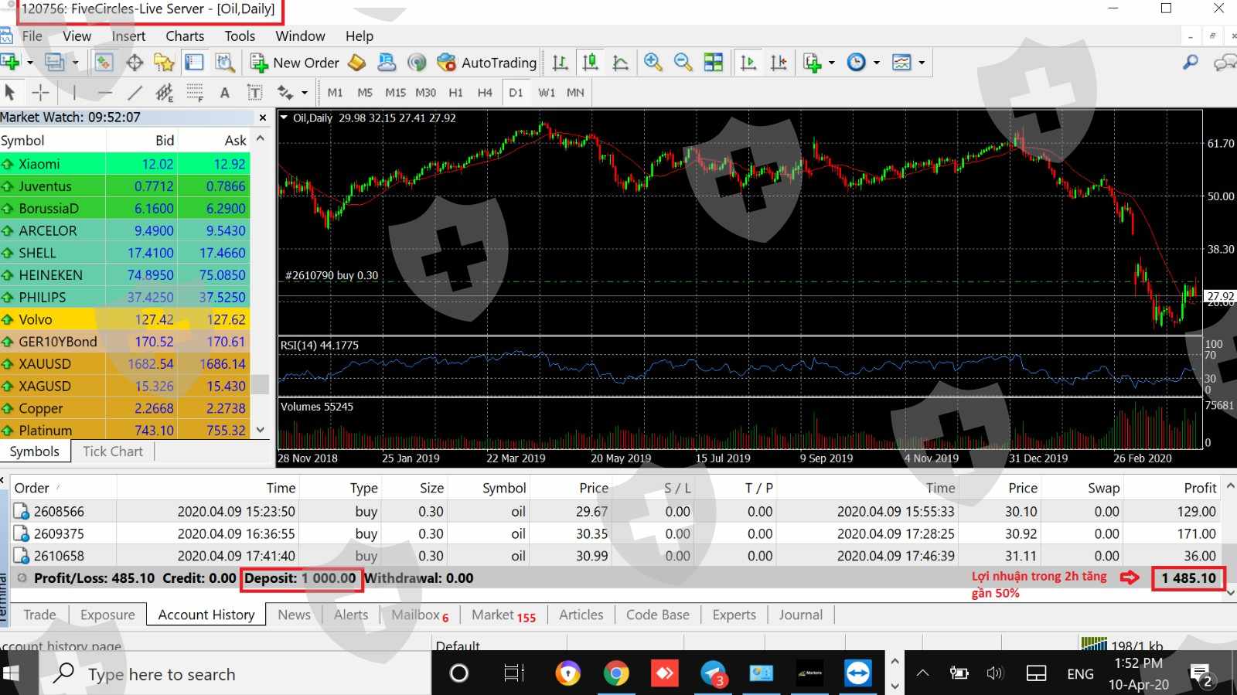Enable the Auto Scroll chart option
Screen dimensions: 1237x695
(x=748, y=63)
